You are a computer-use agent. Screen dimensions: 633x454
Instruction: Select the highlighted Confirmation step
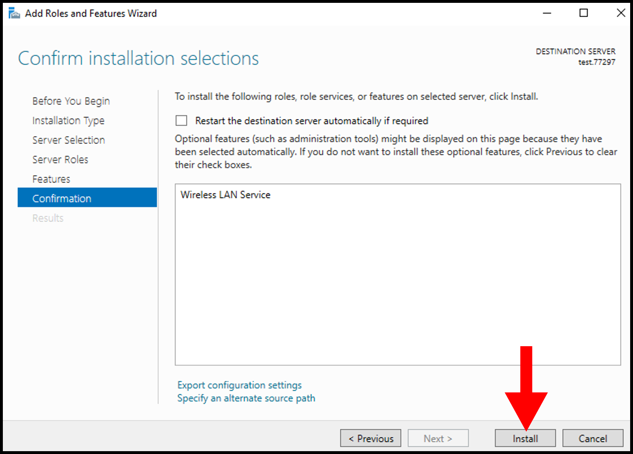click(62, 198)
